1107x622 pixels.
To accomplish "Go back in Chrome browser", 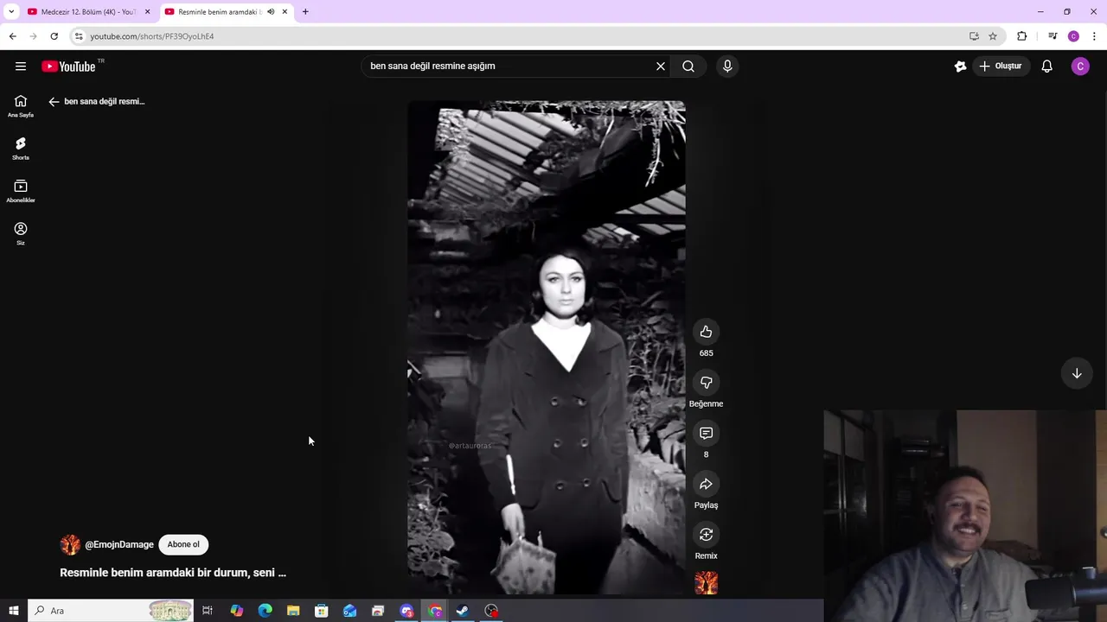I will click(x=12, y=36).
